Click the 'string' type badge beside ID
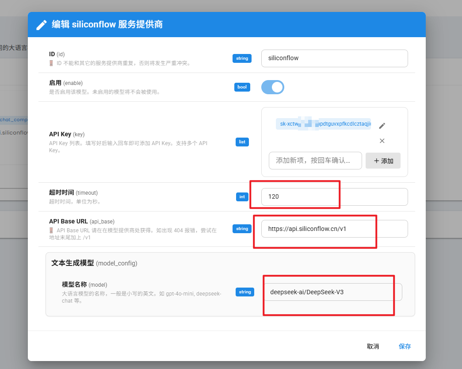This screenshot has width=462, height=369. click(x=242, y=58)
